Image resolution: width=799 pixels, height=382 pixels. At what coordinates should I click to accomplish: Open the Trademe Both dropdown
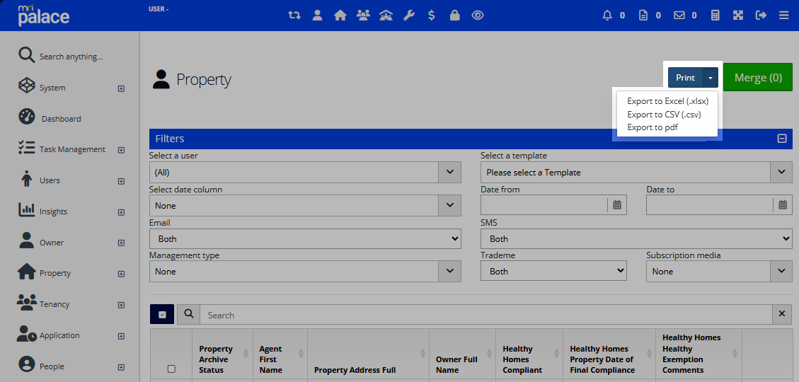[x=553, y=271]
